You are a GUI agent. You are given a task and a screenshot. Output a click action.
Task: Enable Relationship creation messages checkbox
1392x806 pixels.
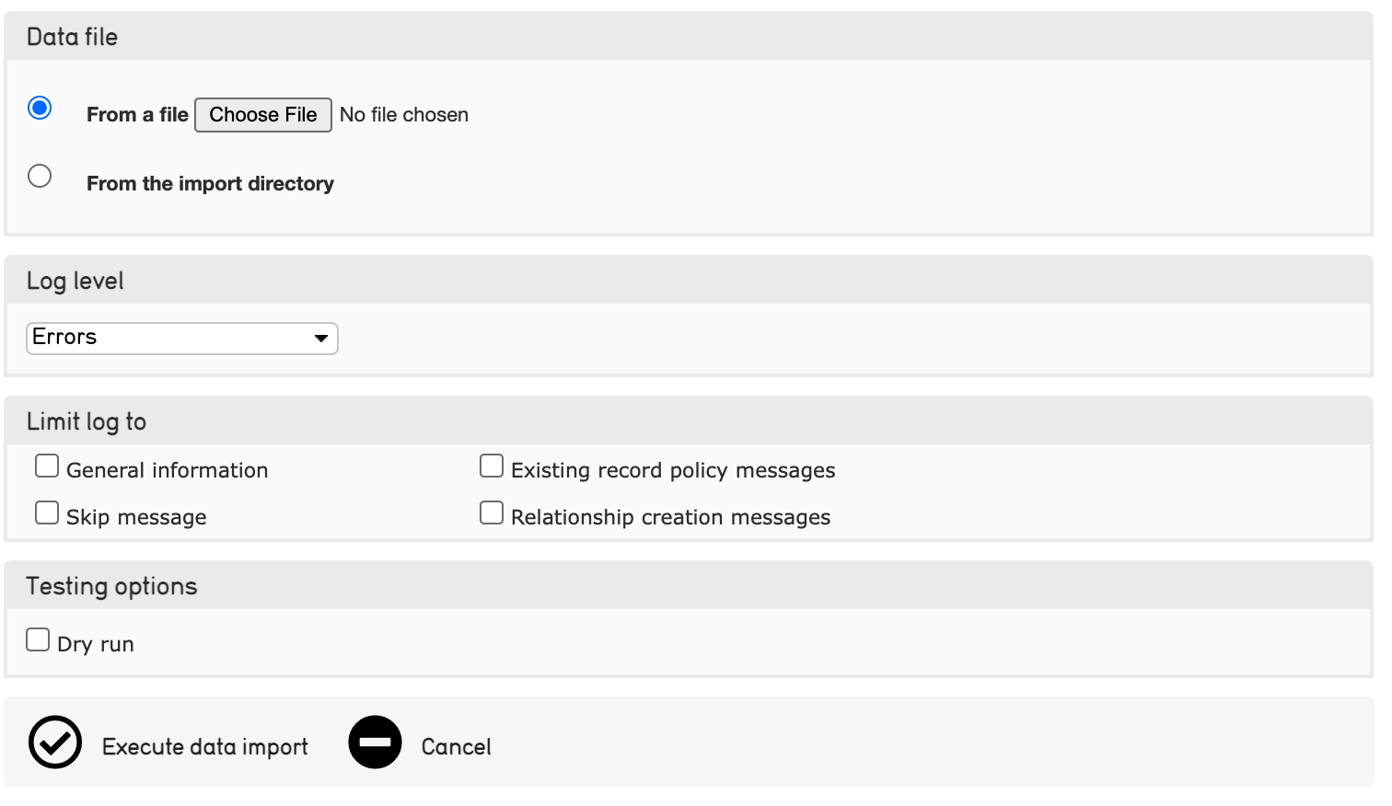point(492,513)
